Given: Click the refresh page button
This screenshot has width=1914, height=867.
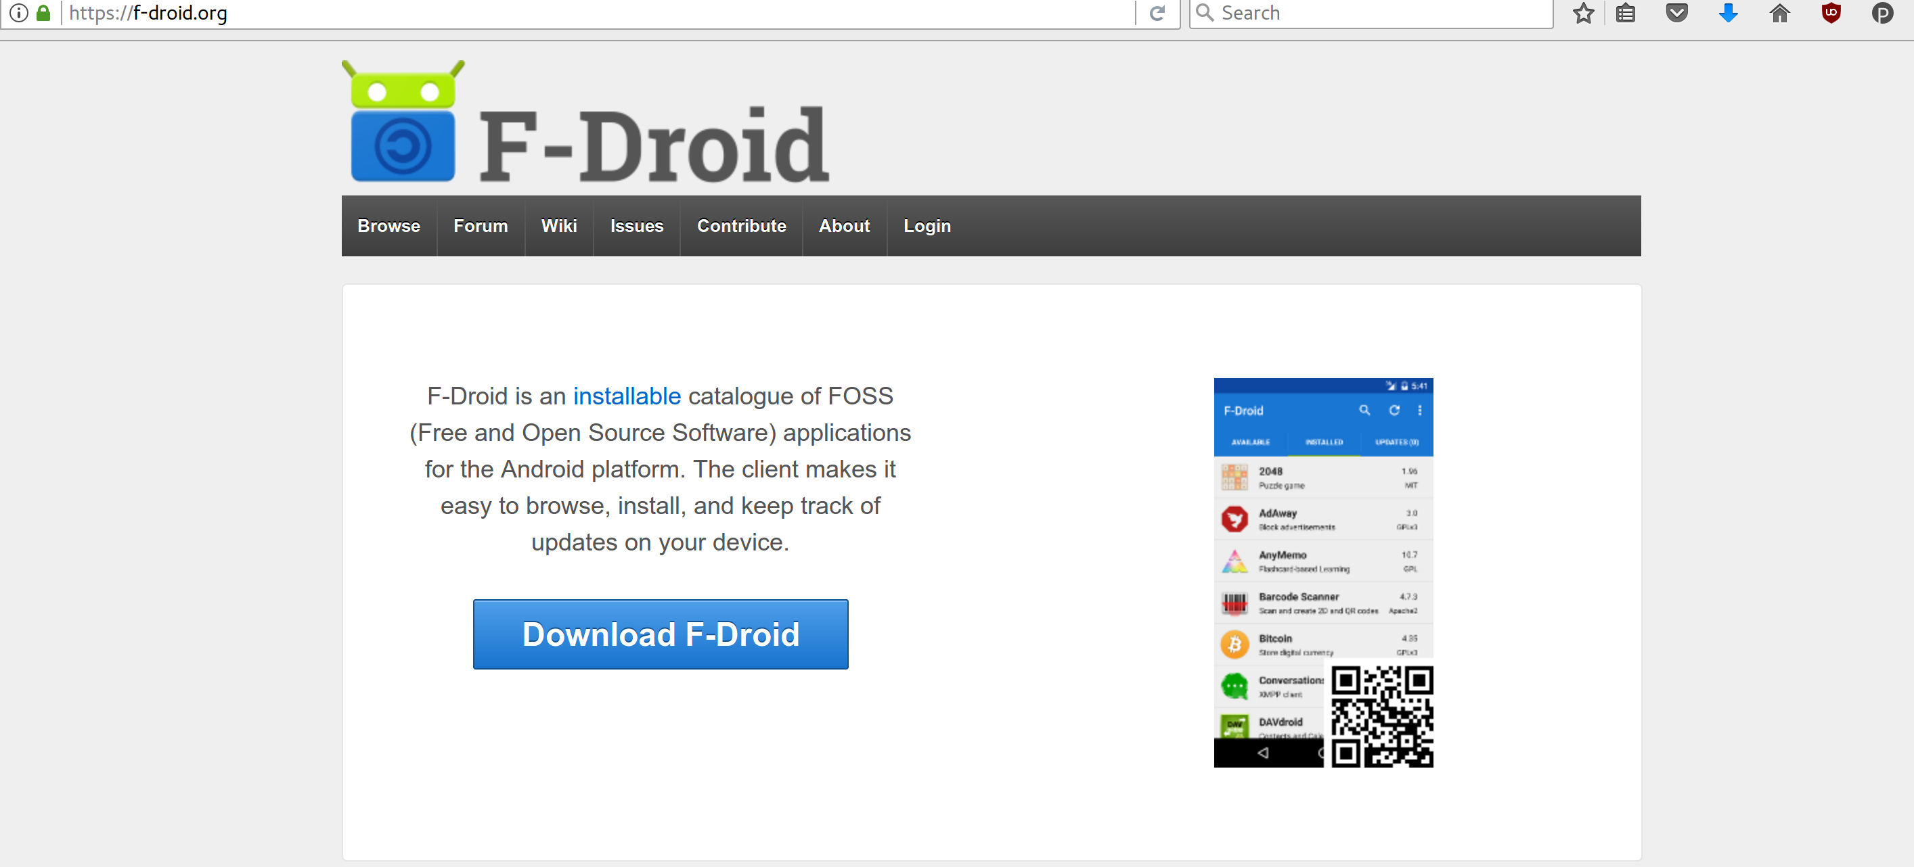Looking at the screenshot, I should point(1157,12).
